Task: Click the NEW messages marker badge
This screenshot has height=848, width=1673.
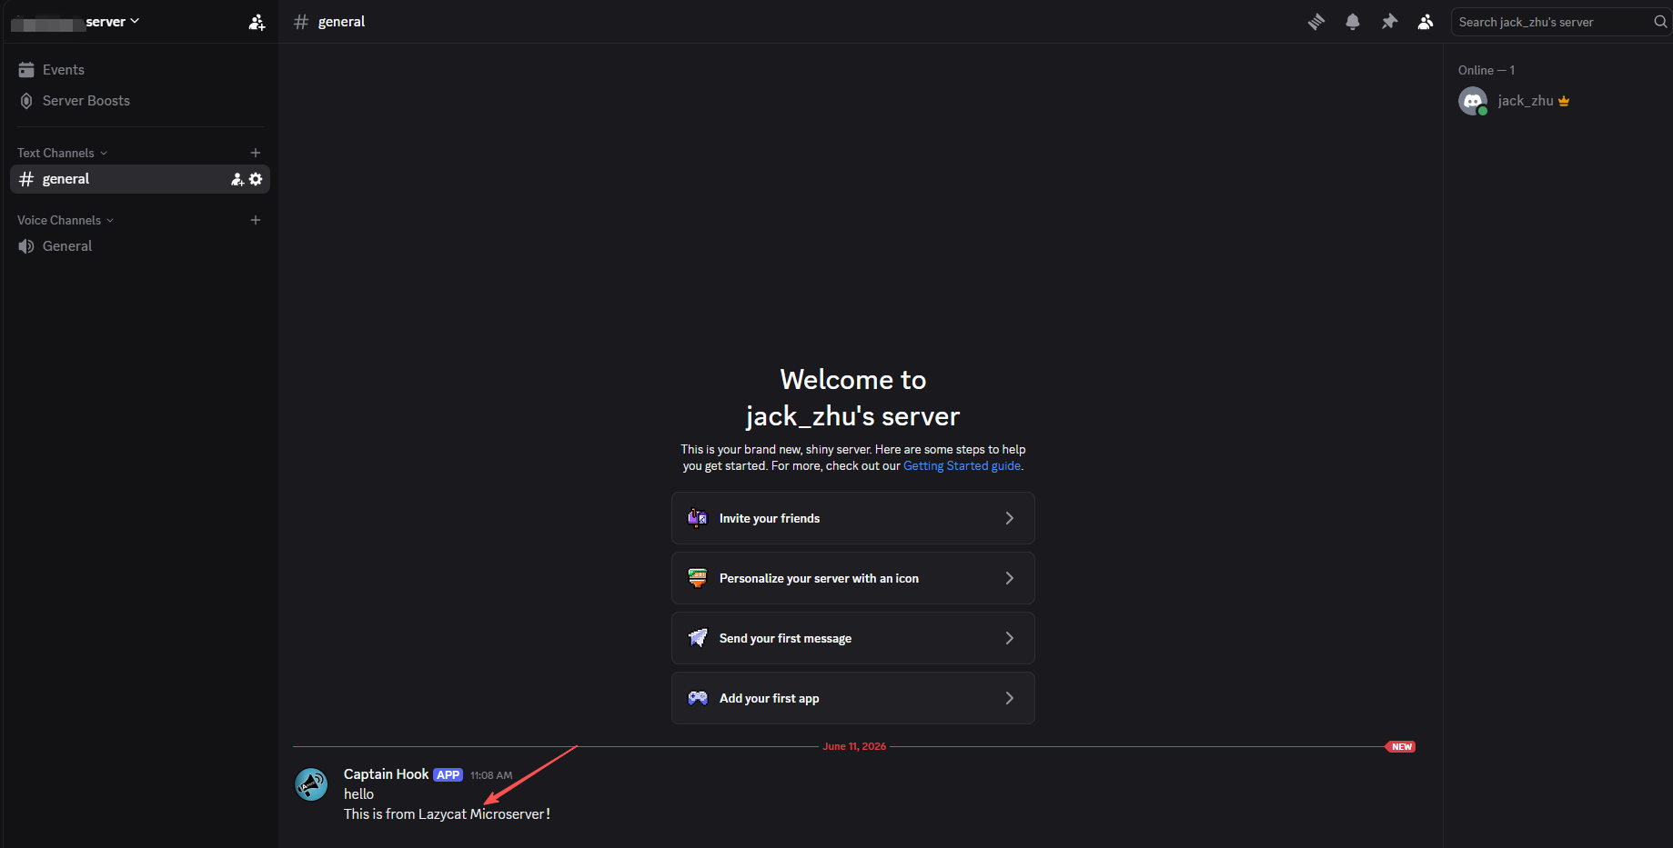Action: click(1401, 747)
